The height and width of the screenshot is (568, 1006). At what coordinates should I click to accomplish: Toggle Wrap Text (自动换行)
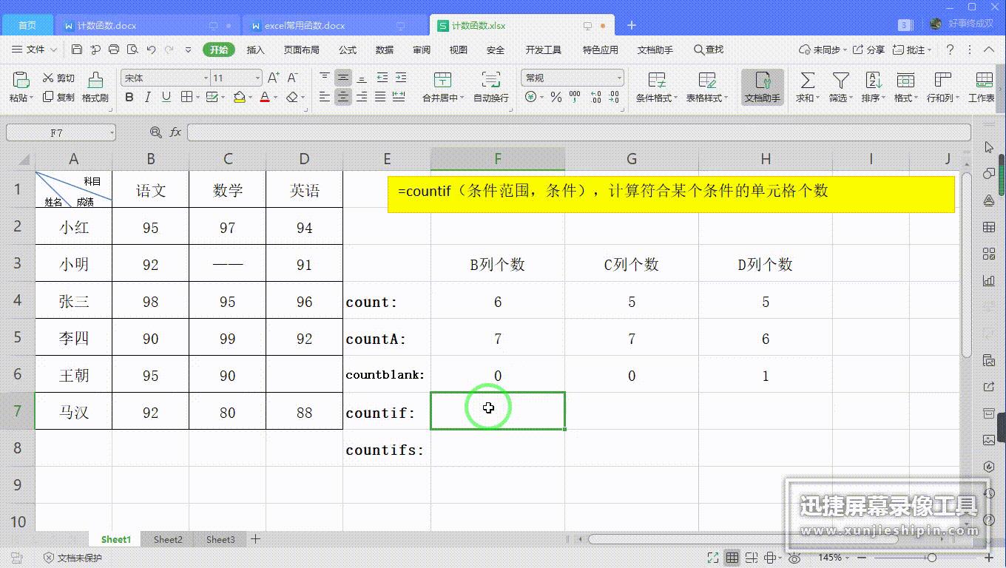click(490, 87)
